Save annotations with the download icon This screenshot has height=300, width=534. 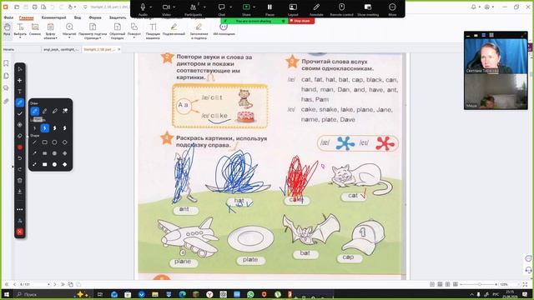[x=20, y=192]
